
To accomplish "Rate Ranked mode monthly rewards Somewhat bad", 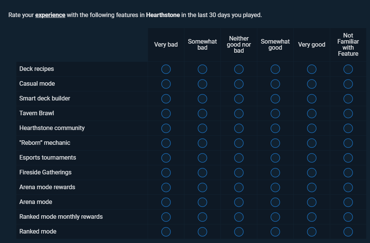I will [x=202, y=217].
